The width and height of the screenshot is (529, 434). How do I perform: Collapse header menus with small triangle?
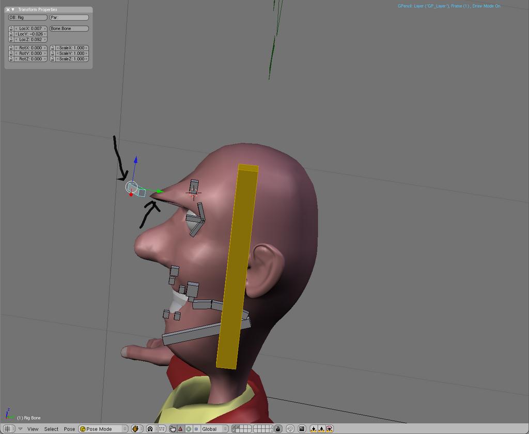click(x=20, y=429)
